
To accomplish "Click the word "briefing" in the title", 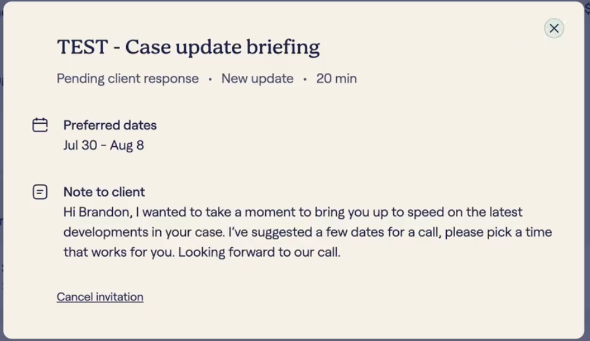I will [x=285, y=47].
